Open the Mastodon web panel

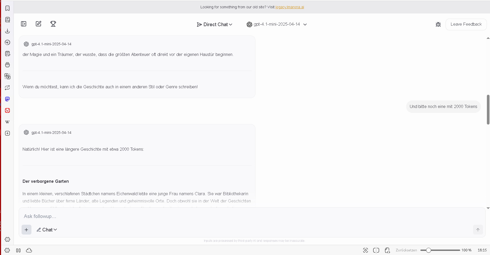click(8, 99)
